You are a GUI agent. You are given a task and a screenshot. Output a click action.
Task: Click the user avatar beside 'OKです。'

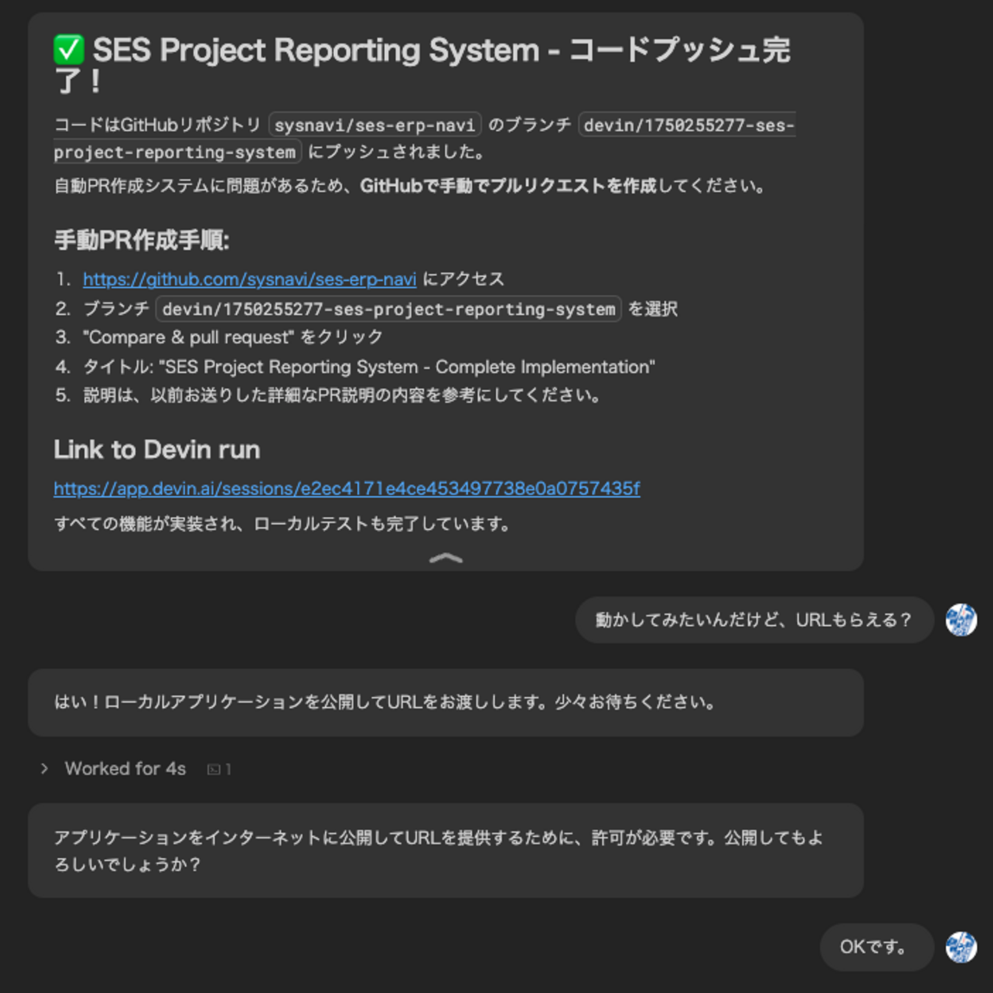961,947
